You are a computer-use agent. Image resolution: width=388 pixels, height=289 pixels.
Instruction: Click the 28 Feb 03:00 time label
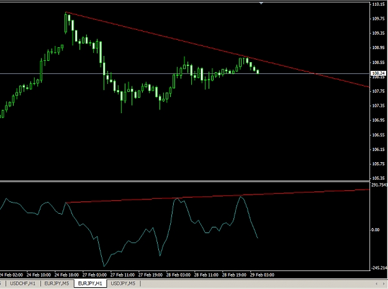pos(178,275)
